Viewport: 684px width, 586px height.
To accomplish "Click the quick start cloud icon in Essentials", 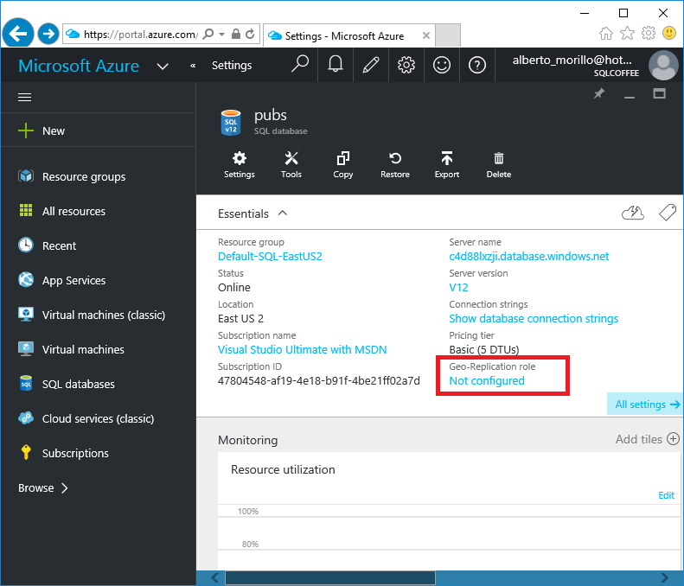I will pyautogui.click(x=632, y=213).
